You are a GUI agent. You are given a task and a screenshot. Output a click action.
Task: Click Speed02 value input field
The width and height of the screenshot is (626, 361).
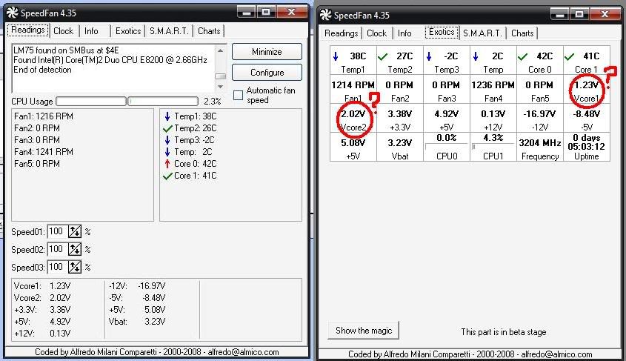point(57,249)
